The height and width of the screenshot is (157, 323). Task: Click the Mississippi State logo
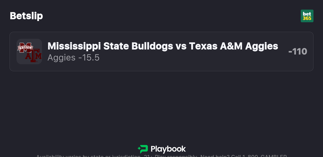(x=25, y=47)
